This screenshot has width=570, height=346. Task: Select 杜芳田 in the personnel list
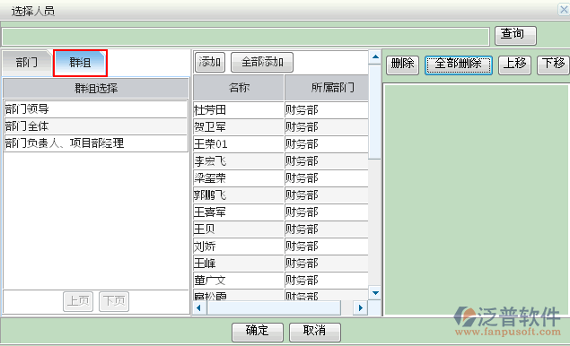238,109
